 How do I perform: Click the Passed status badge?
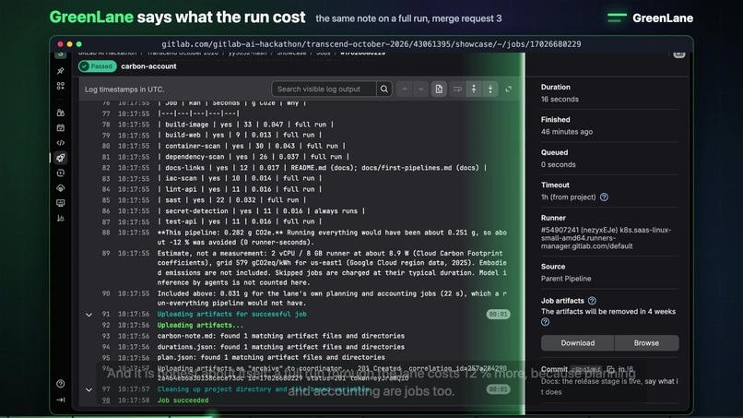pos(98,66)
